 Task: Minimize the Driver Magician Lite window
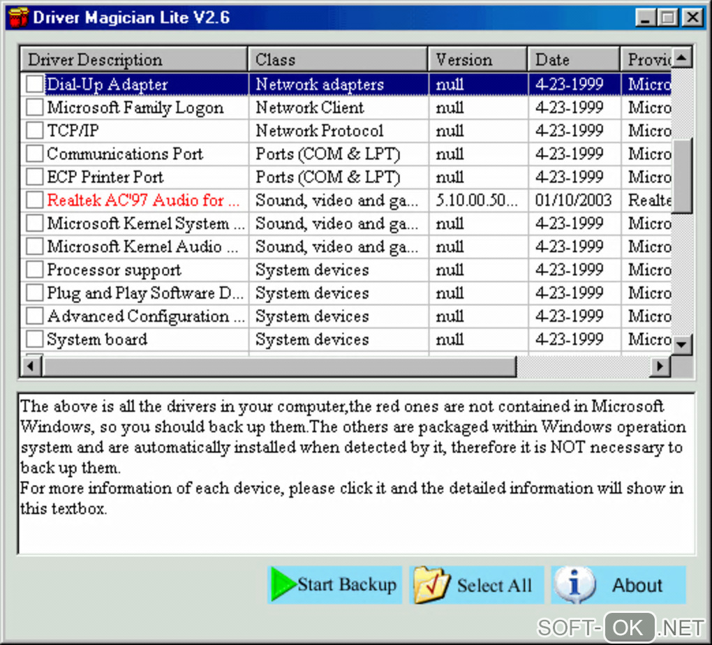point(645,17)
